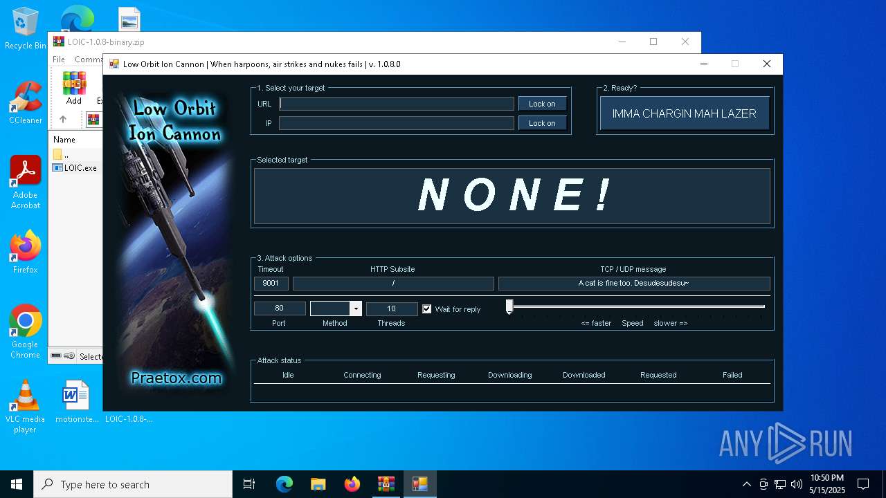Show hidden system tray icons

[x=746, y=484]
